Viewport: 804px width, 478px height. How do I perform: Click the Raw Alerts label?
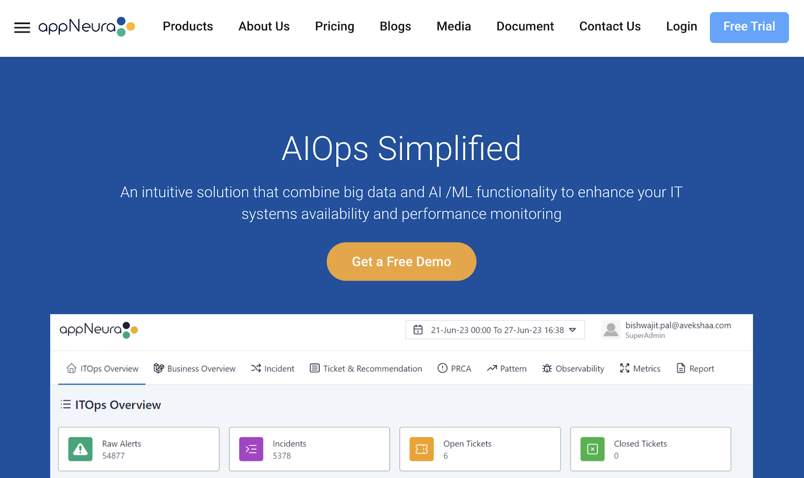[122, 444]
